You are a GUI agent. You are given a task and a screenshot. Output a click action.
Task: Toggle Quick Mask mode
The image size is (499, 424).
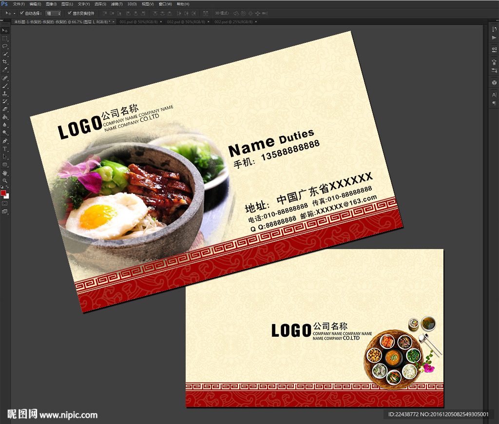[4, 203]
